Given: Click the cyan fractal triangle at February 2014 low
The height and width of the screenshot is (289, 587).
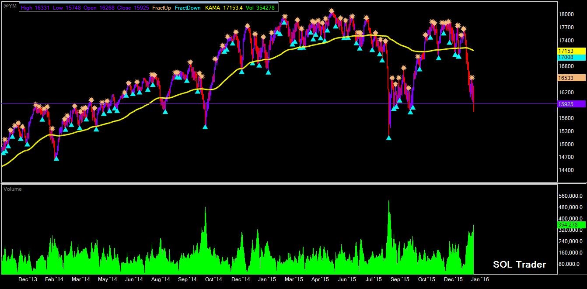Looking at the screenshot, I should click(56, 158).
